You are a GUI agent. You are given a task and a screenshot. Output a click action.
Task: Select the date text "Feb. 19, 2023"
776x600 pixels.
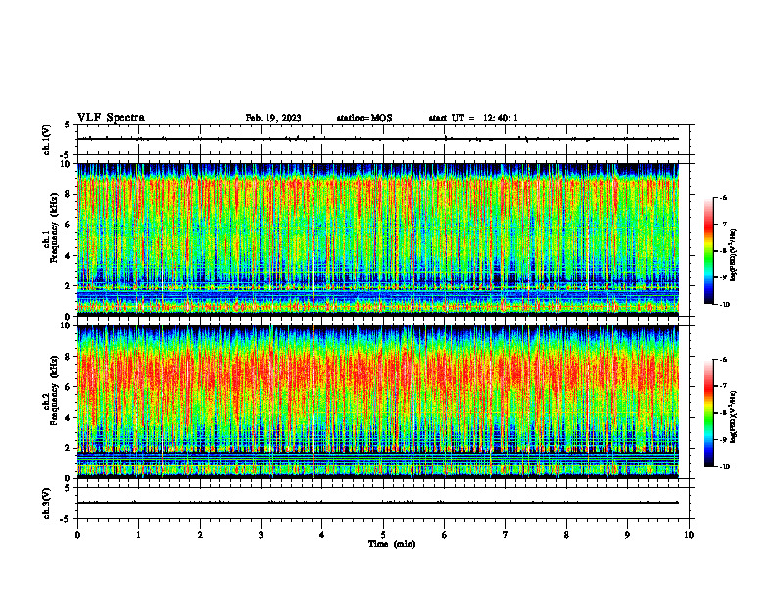click(x=273, y=118)
